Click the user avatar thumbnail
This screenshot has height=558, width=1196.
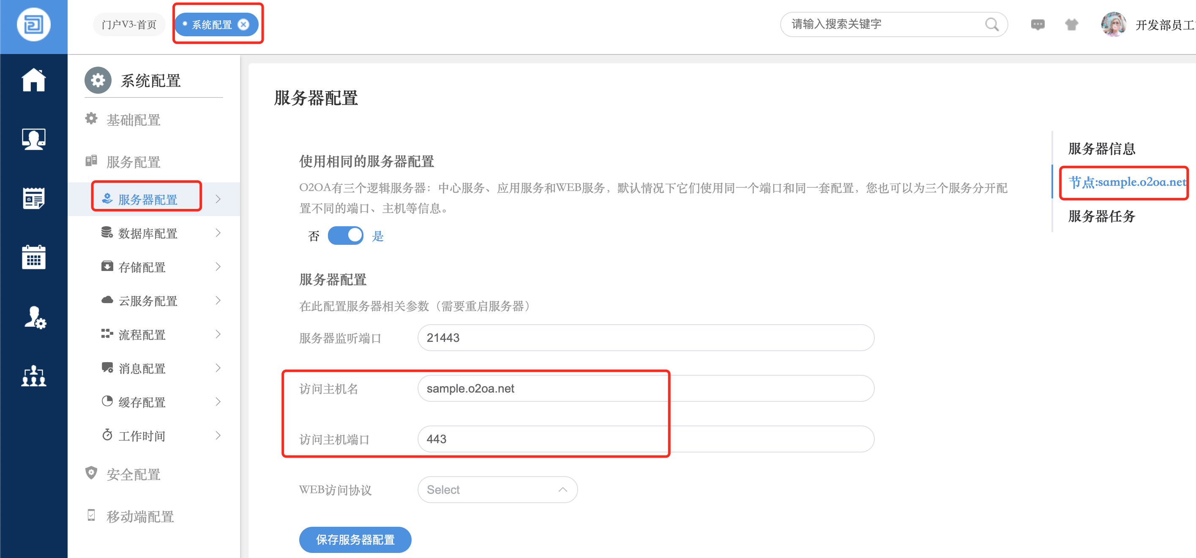[1113, 24]
